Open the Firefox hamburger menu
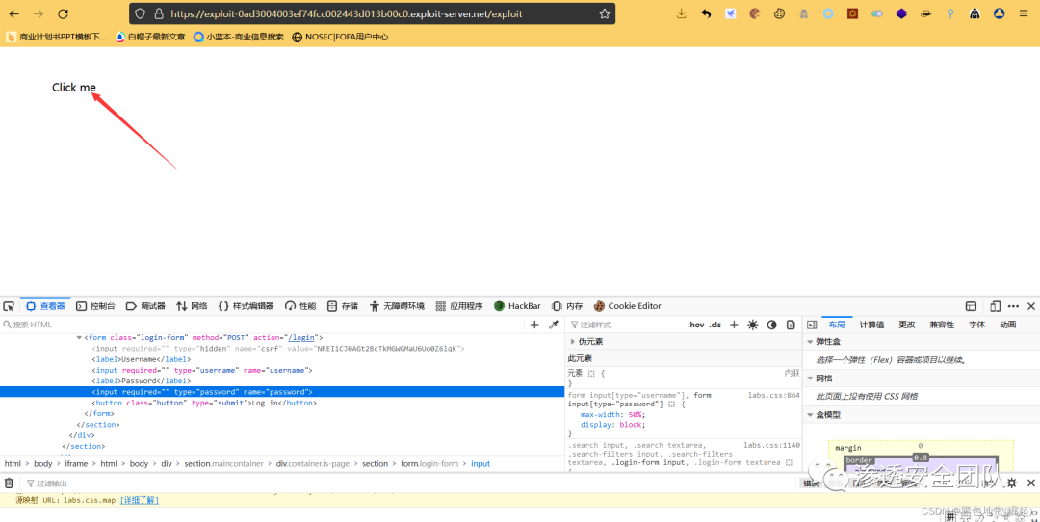The height and width of the screenshot is (522, 1040). point(1024,13)
